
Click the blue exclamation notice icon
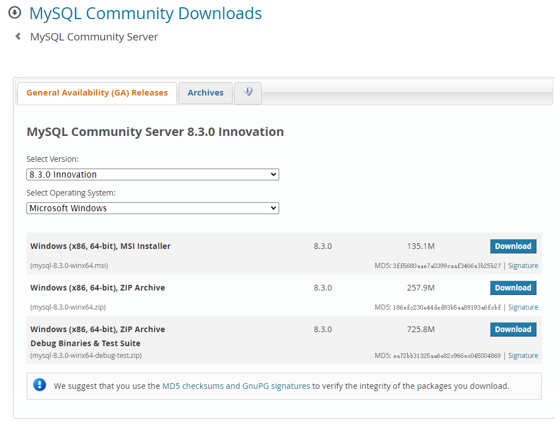point(40,384)
